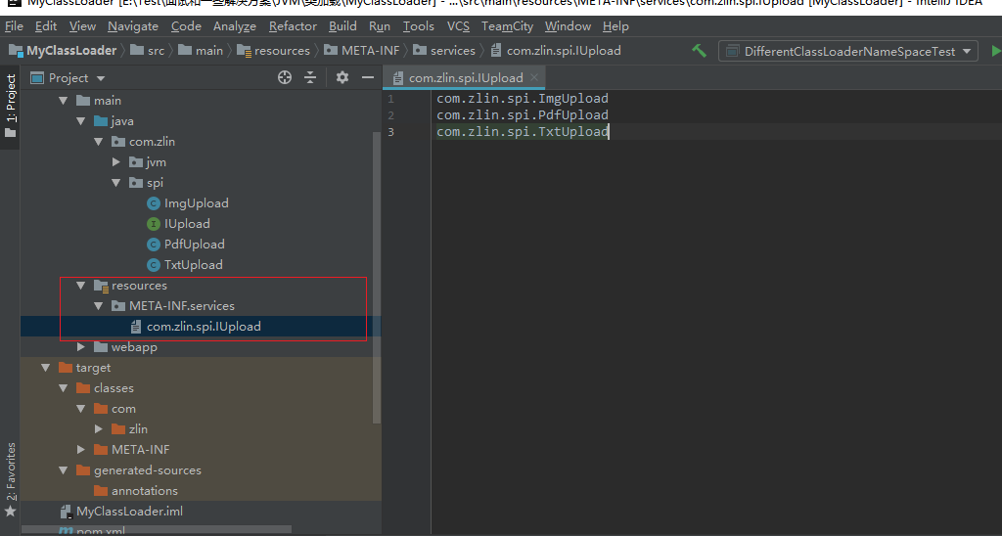Click the Favorites star icon
Viewport: 1002px width, 536px height.
(10, 512)
